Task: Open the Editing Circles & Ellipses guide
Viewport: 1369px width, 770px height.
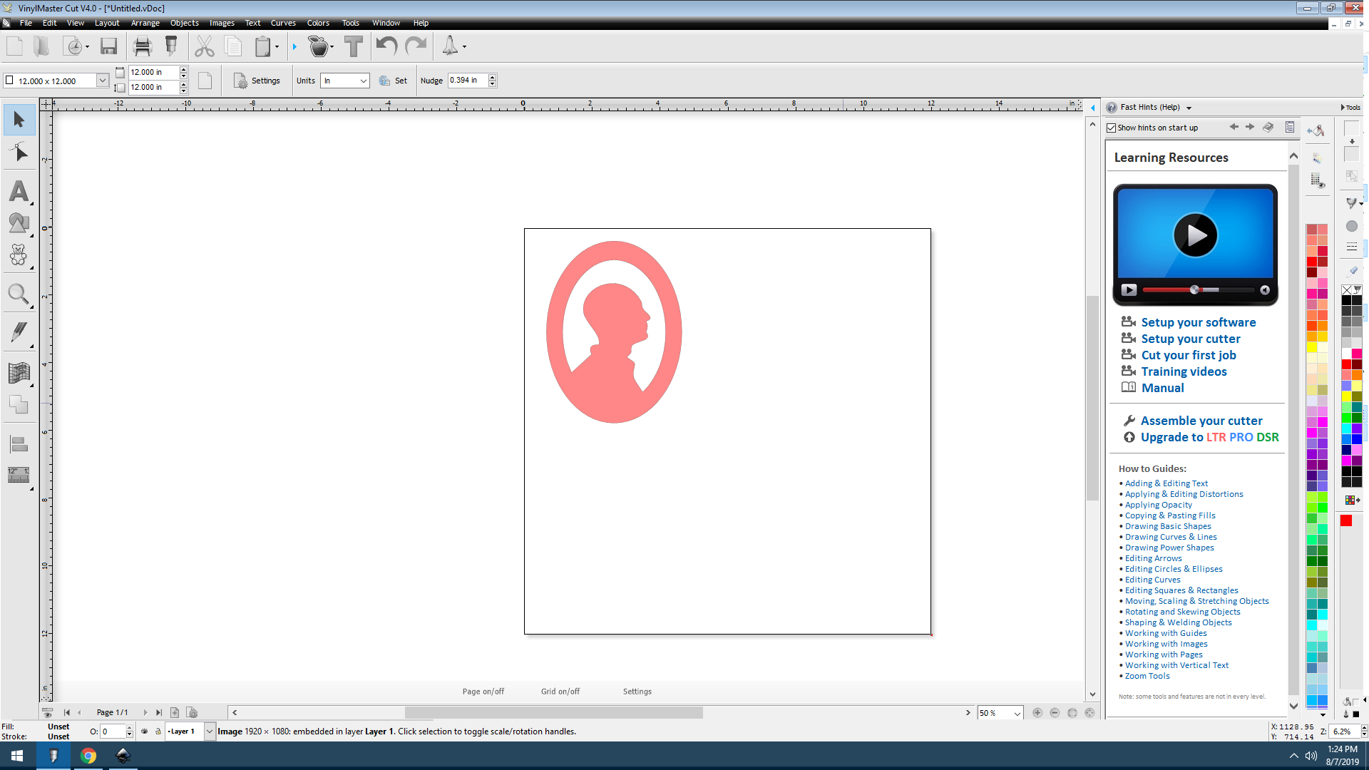Action: point(1174,568)
